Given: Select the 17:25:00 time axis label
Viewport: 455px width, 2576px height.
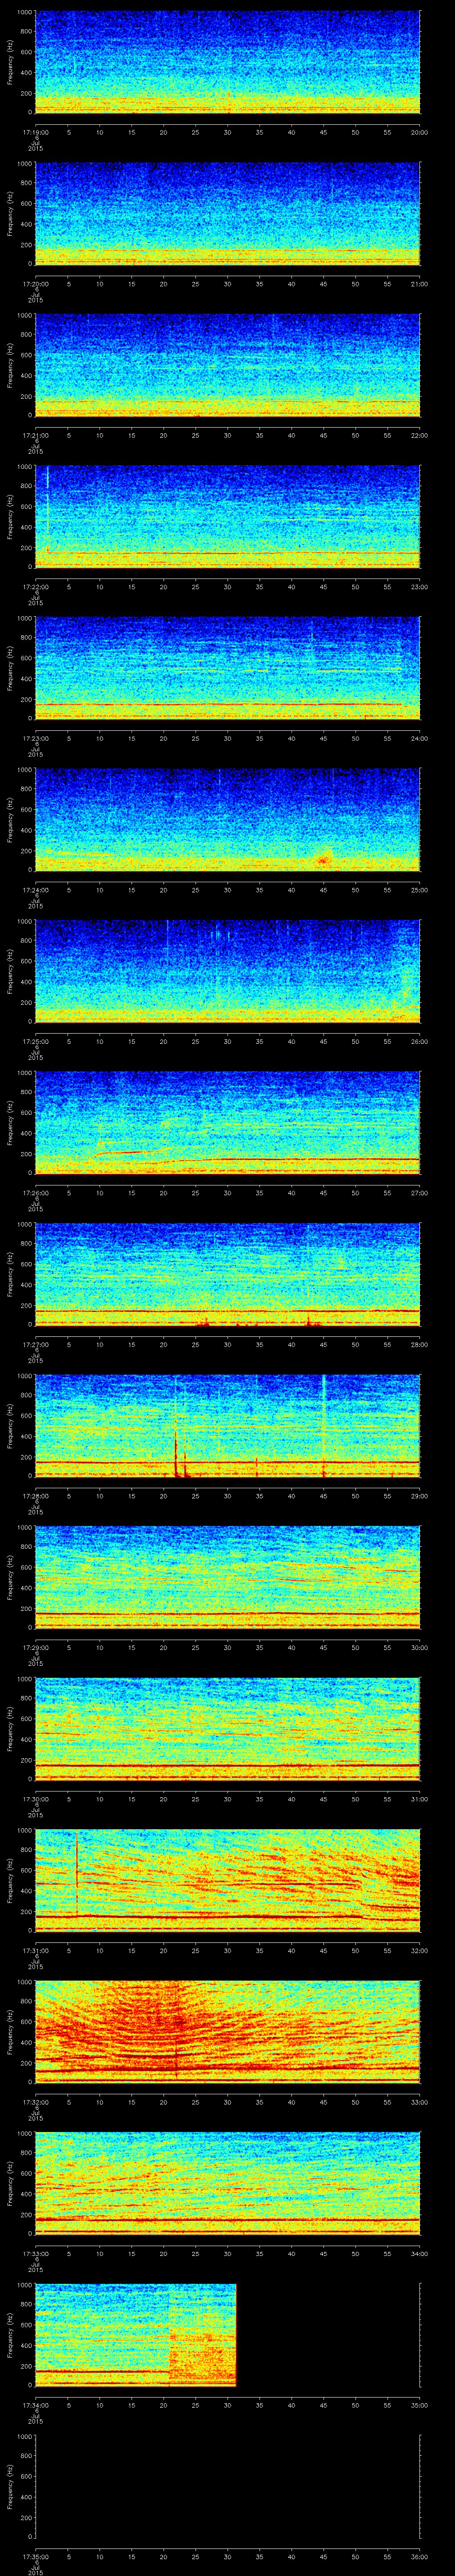Looking at the screenshot, I should tap(35, 1041).
